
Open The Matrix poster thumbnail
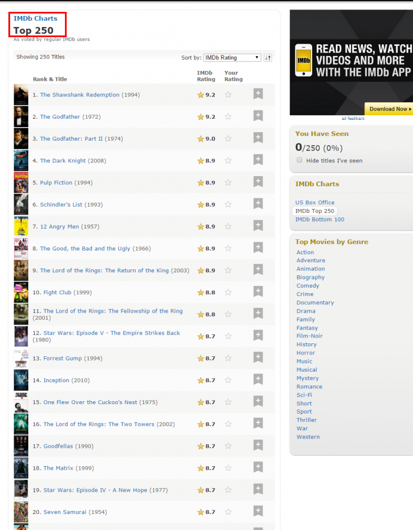point(21,468)
